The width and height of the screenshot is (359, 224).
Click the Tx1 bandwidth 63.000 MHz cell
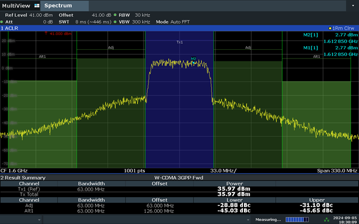coord(91,189)
